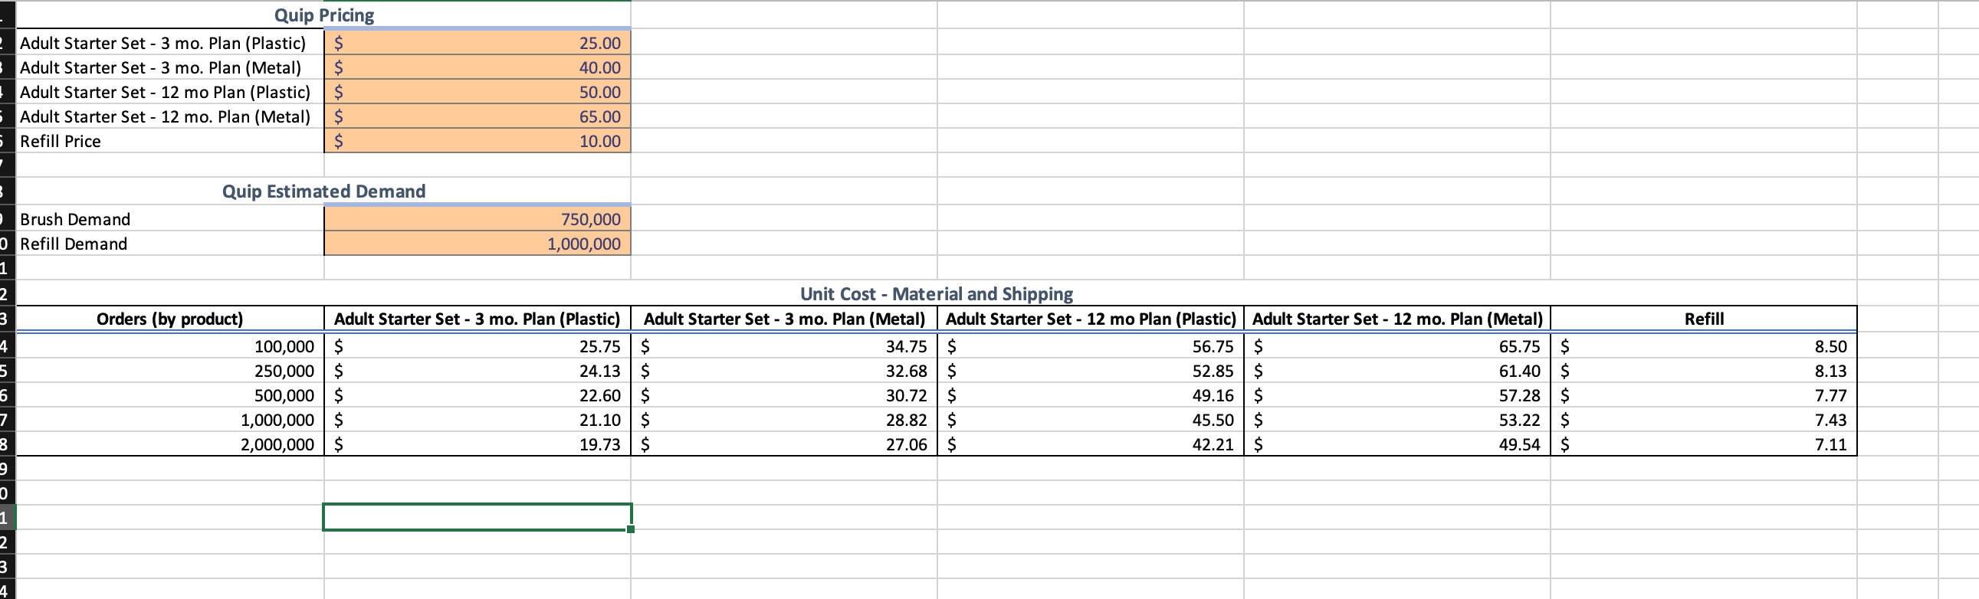Select the 100,000 orders cell

170,346
